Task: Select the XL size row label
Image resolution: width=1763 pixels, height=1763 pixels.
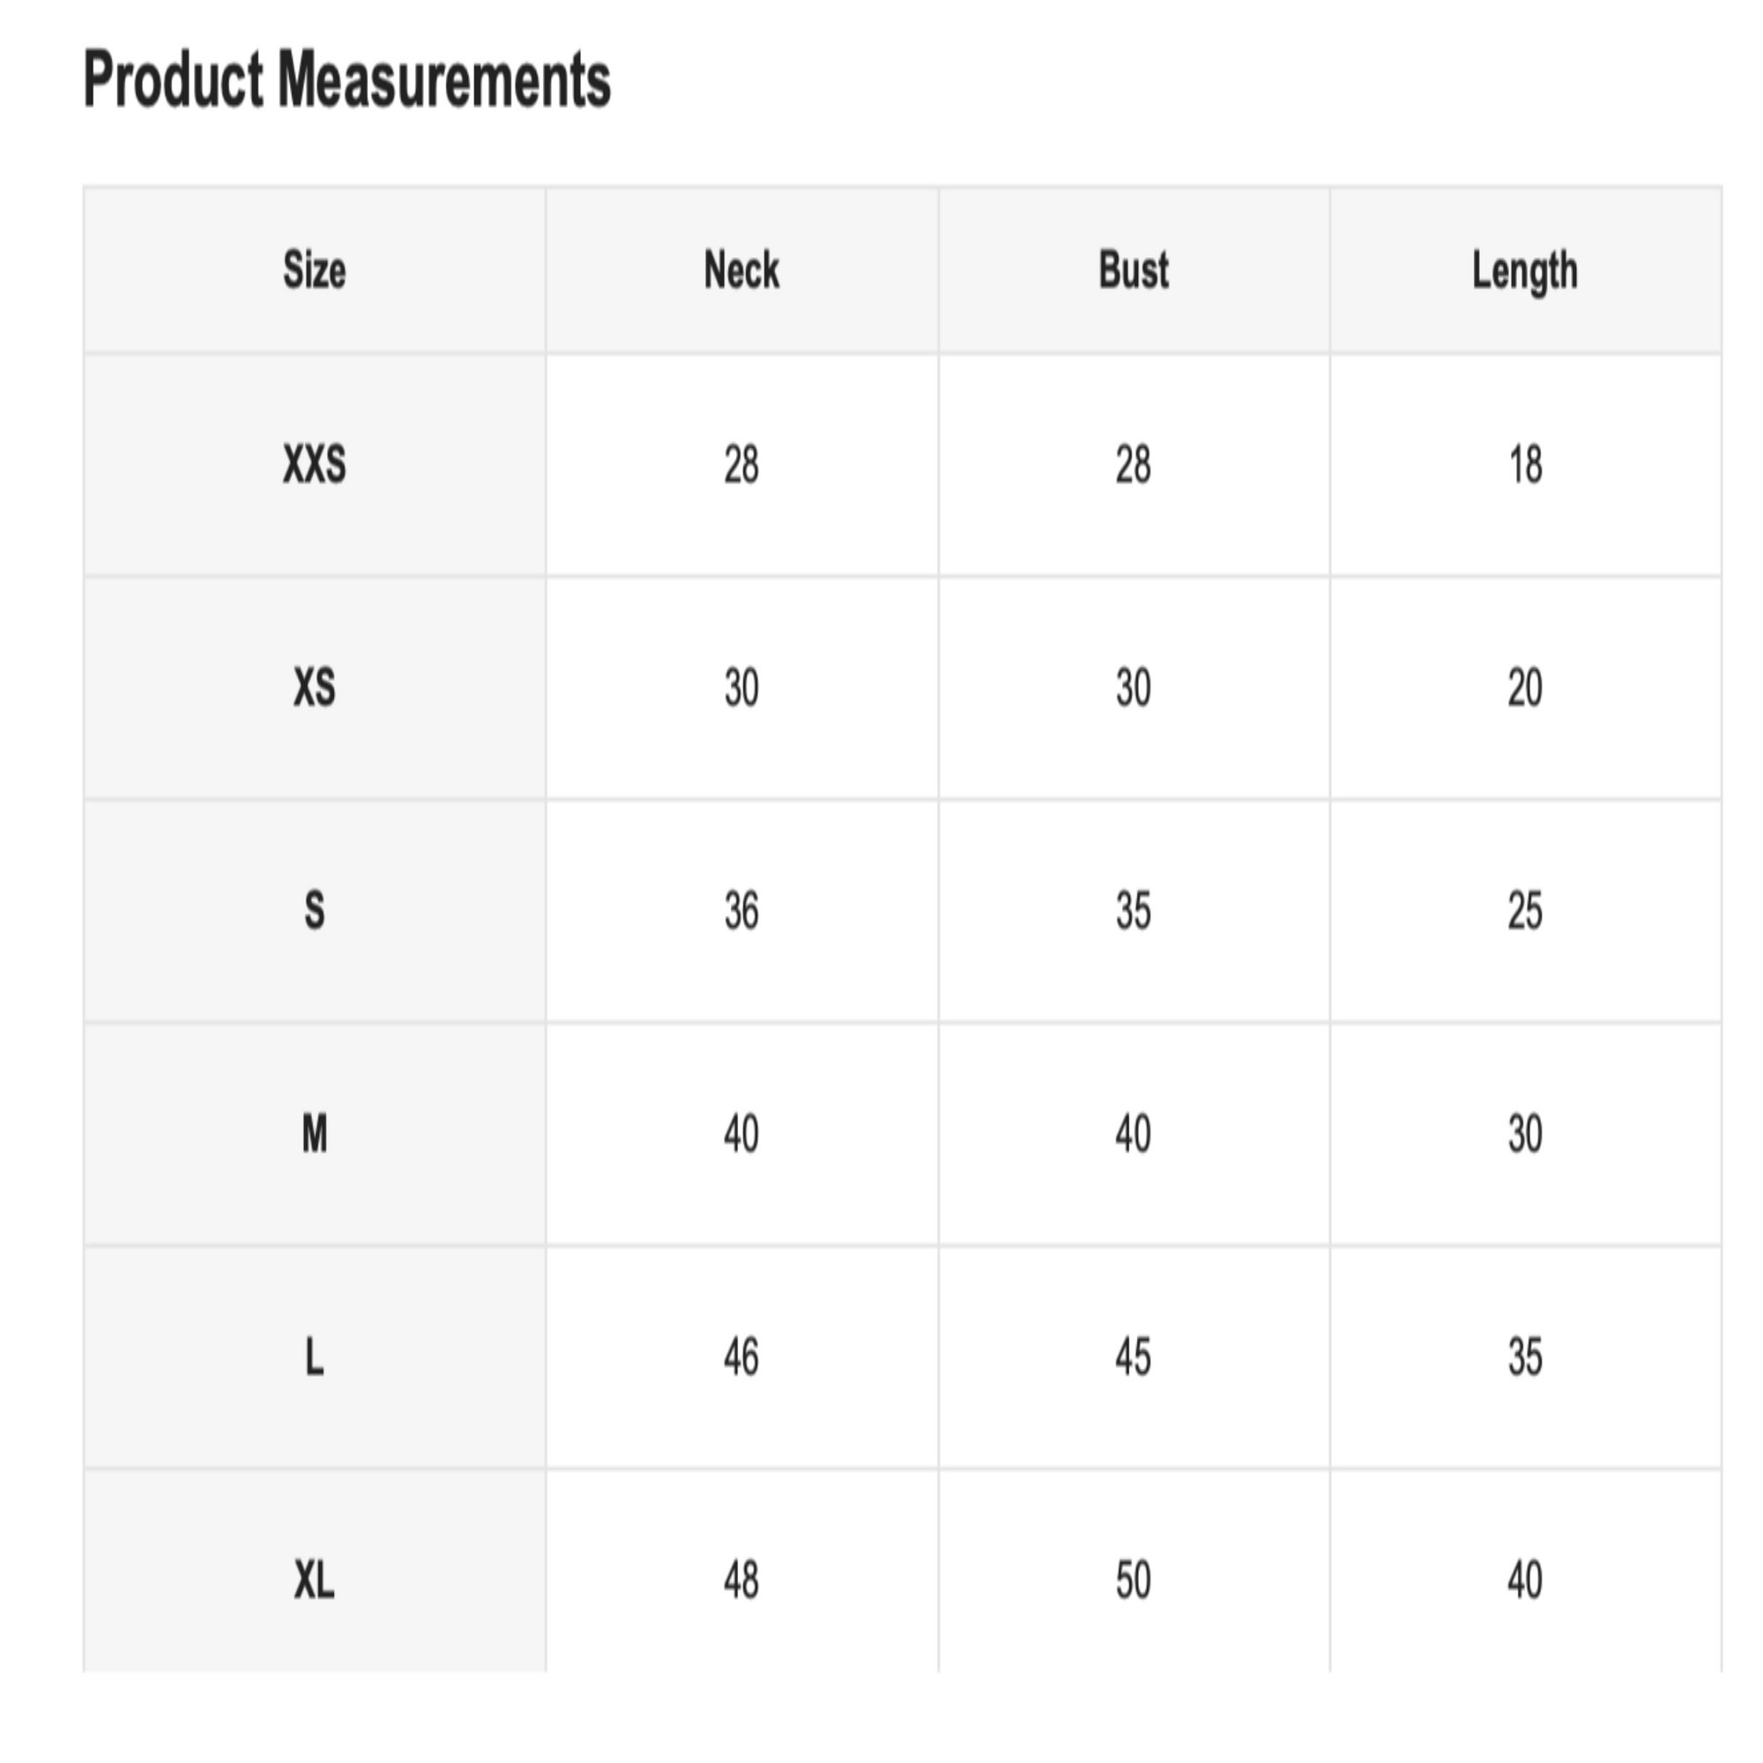Action: pos(314,1580)
